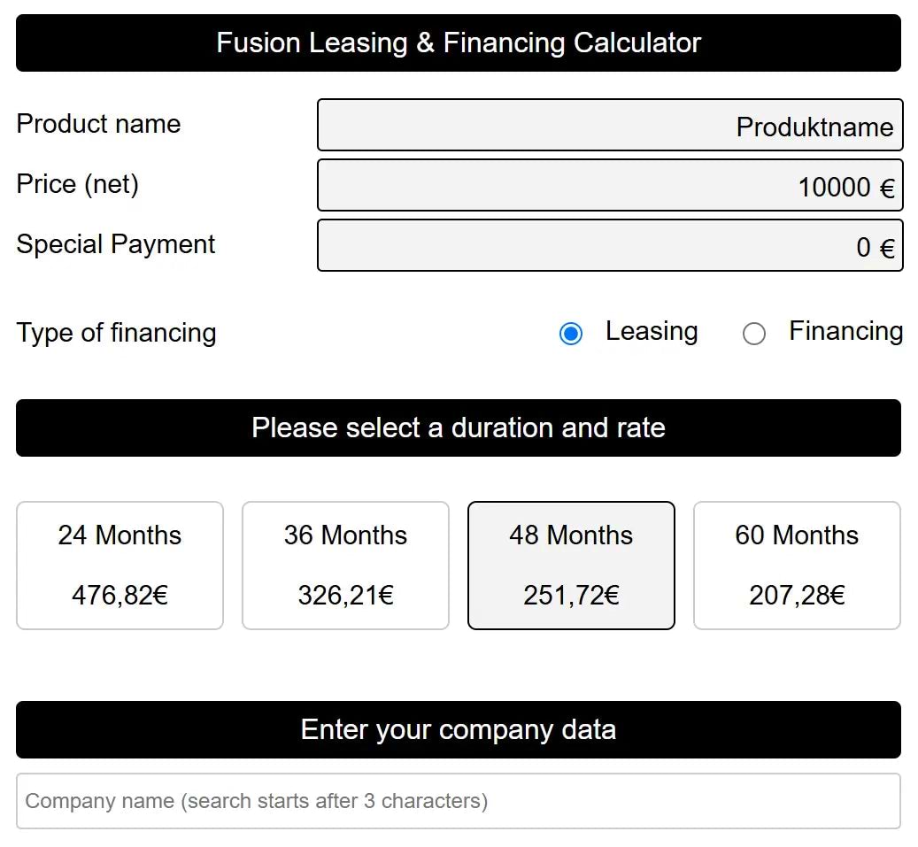Select the Leasing radio button

571,334
